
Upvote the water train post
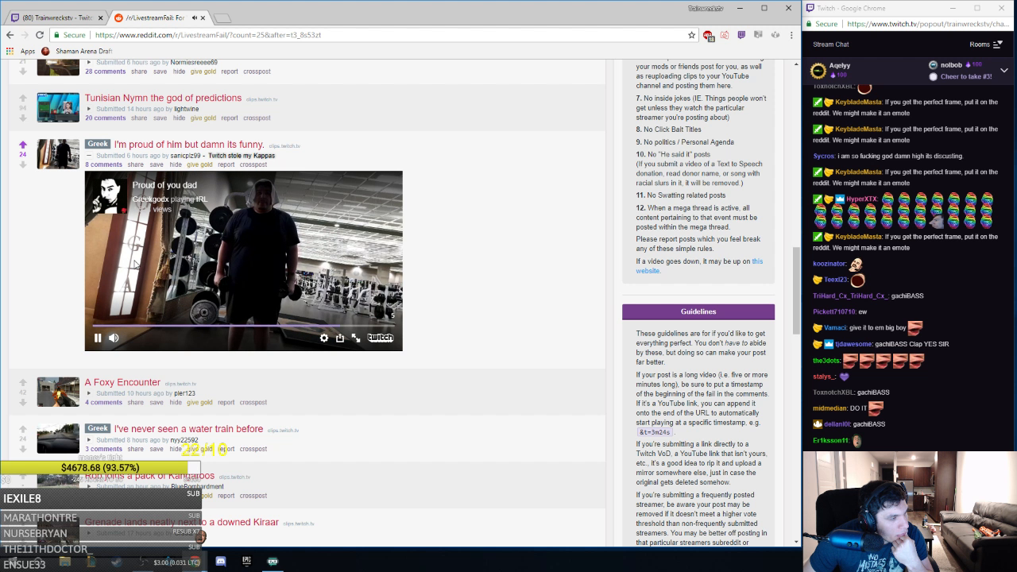(x=23, y=429)
